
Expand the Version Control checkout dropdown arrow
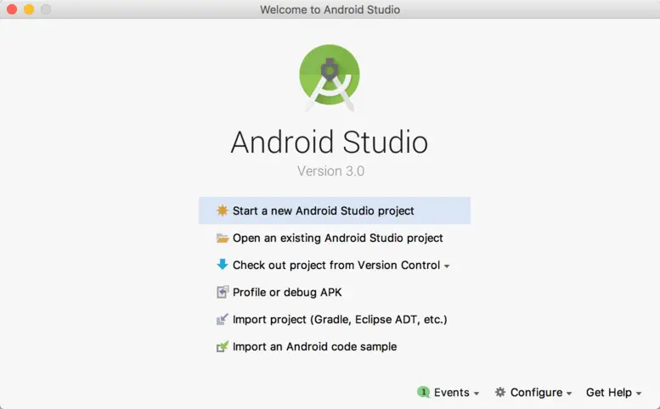(447, 266)
